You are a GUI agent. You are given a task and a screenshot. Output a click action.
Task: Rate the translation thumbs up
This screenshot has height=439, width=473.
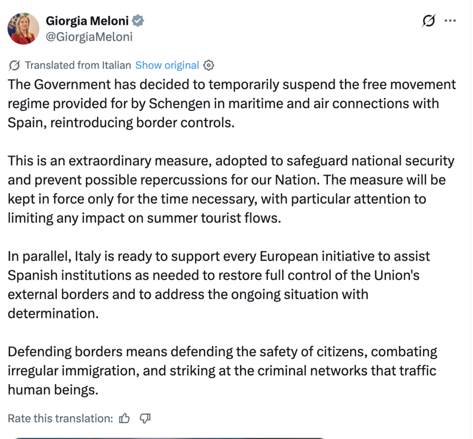tap(124, 419)
